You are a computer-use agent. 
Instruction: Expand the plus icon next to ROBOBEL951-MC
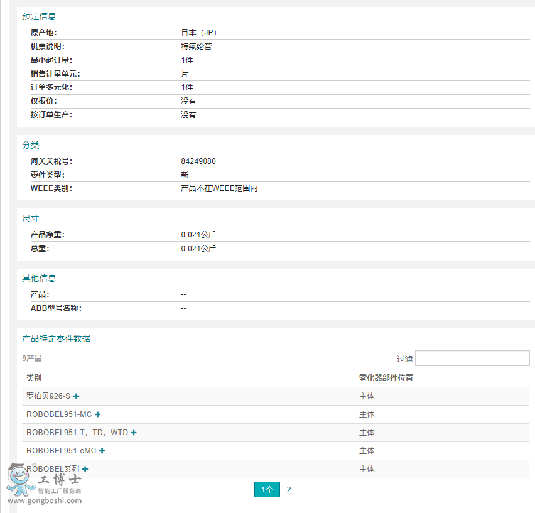click(x=98, y=414)
